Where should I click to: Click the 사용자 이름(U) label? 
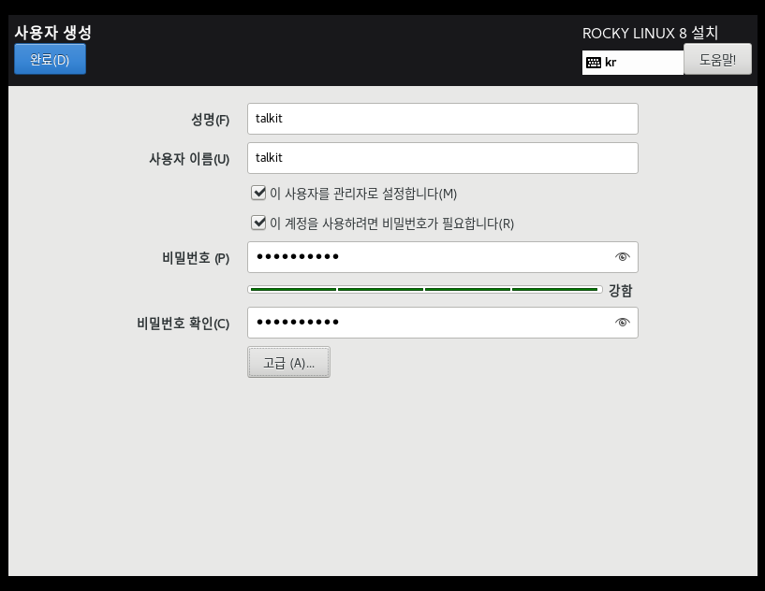coord(189,159)
